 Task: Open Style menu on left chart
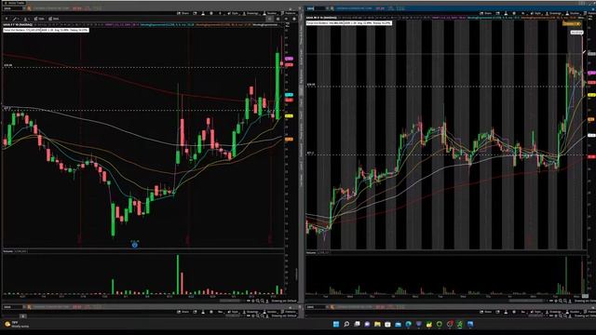(x=233, y=13)
